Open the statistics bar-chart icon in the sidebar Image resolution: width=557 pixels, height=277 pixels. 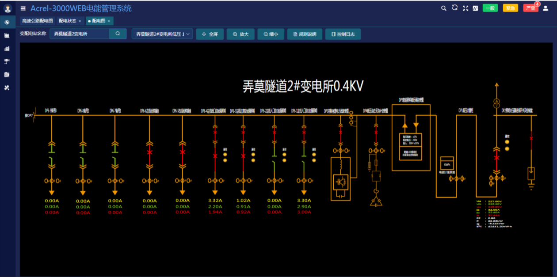[6, 49]
